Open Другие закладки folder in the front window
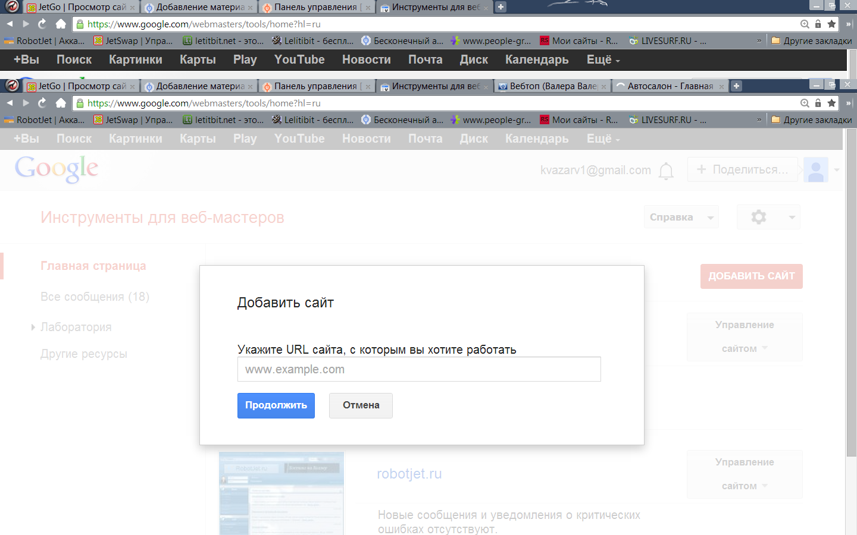This screenshot has width=857, height=535. (x=812, y=120)
